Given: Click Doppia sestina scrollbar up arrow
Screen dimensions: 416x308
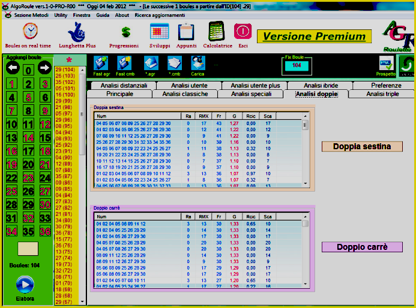Looking at the screenshot, I should (306, 116).
